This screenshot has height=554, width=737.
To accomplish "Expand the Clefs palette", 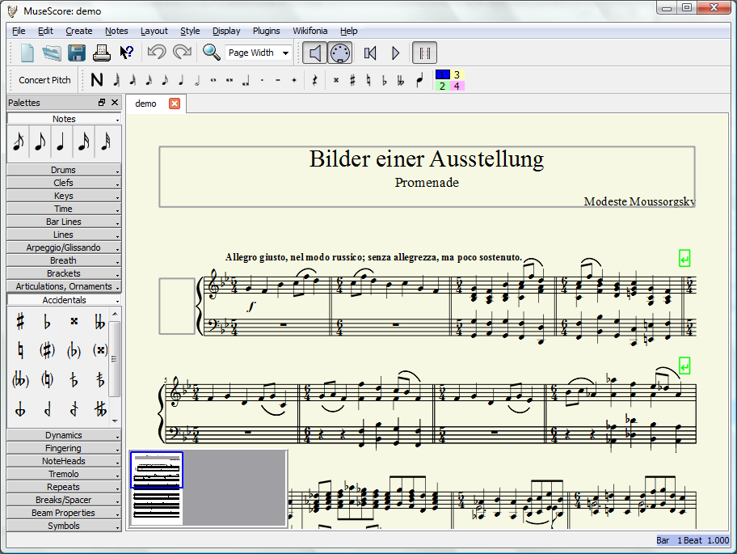I will (x=63, y=183).
